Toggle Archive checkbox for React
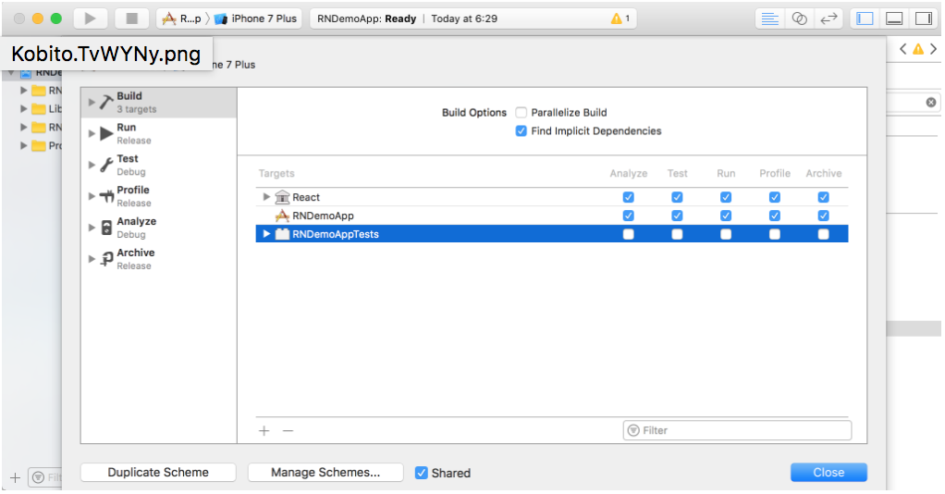 pos(823,197)
